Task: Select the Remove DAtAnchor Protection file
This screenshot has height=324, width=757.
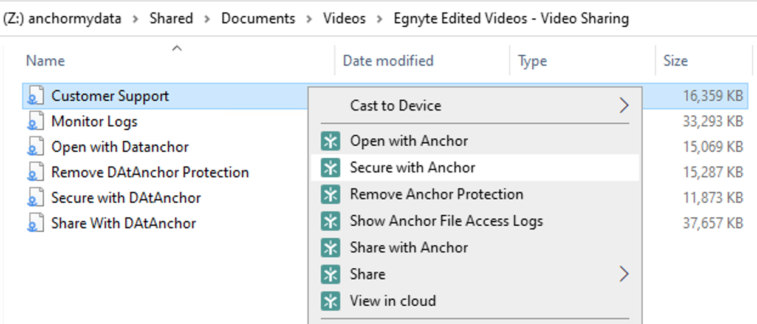Action: pos(149,173)
